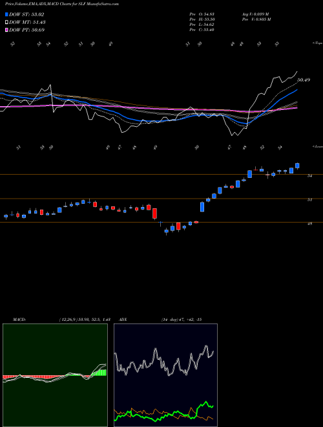Click the blue DOW ST legend swatch

6,14
